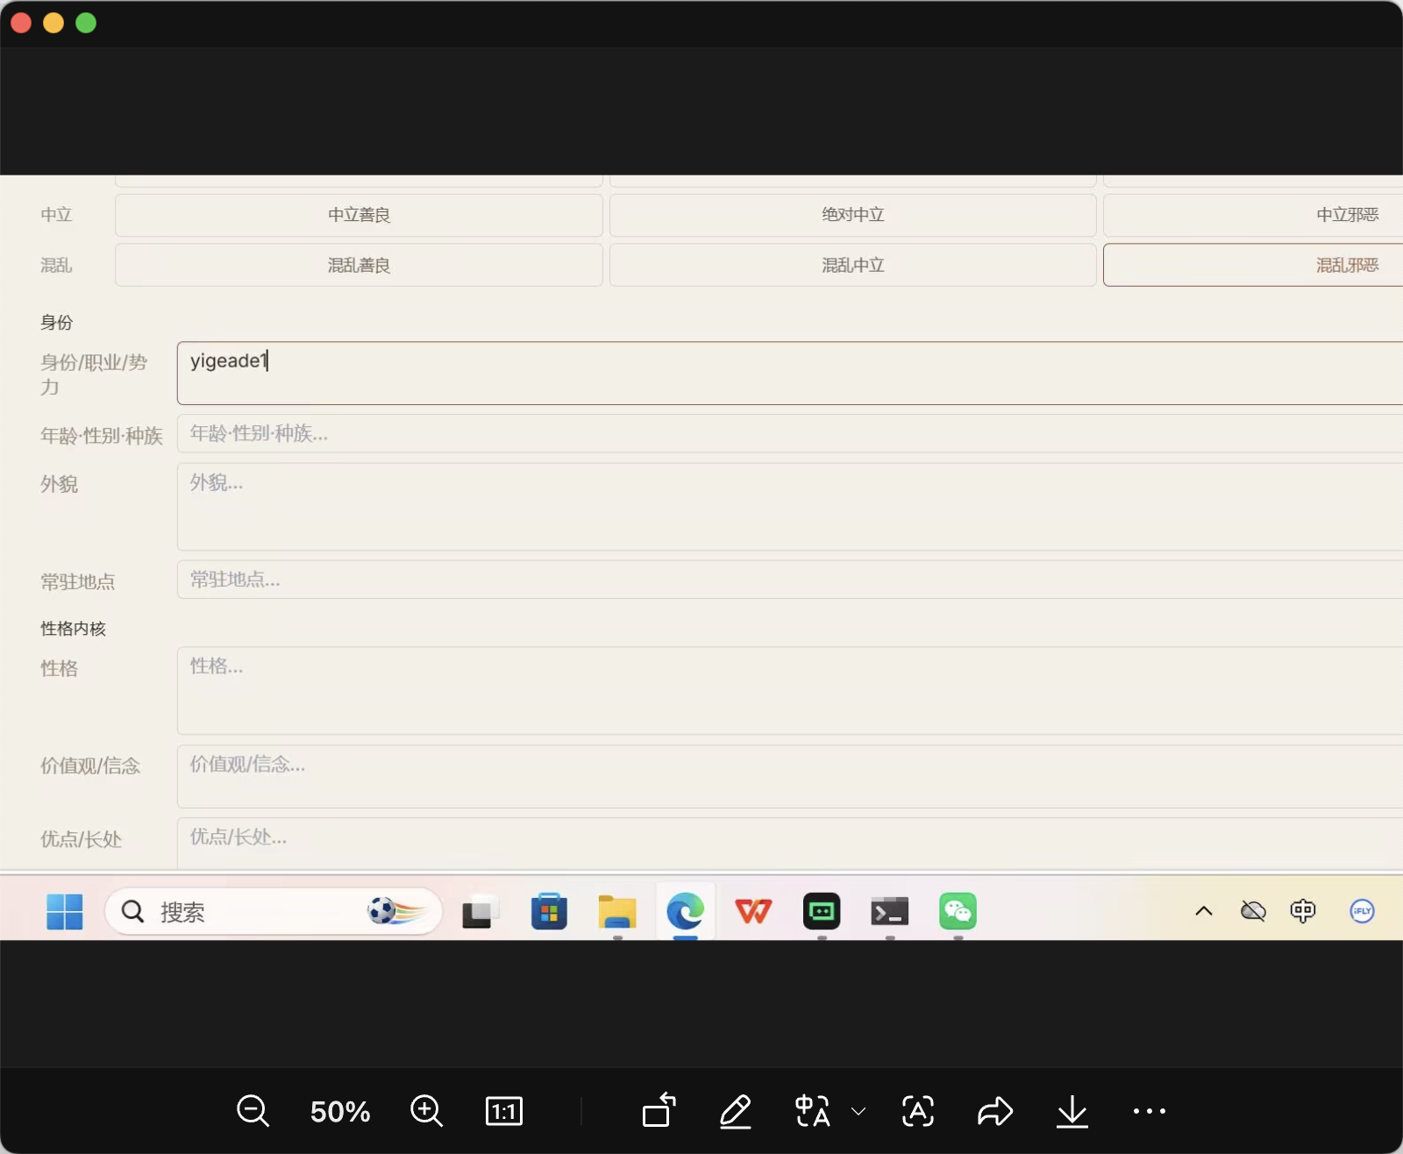Image resolution: width=1403 pixels, height=1154 pixels.
Task: Activate the OCR text recognition icon
Action: [918, 1111]
